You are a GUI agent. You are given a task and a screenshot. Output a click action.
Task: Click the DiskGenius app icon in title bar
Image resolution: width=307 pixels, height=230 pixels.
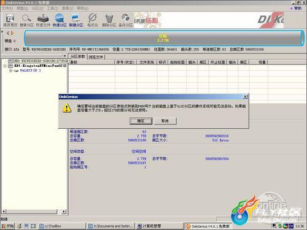(x=2, y=2)
